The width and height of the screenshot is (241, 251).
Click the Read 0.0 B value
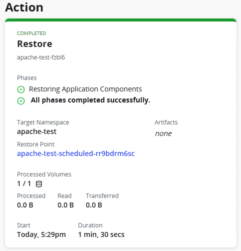66,205
